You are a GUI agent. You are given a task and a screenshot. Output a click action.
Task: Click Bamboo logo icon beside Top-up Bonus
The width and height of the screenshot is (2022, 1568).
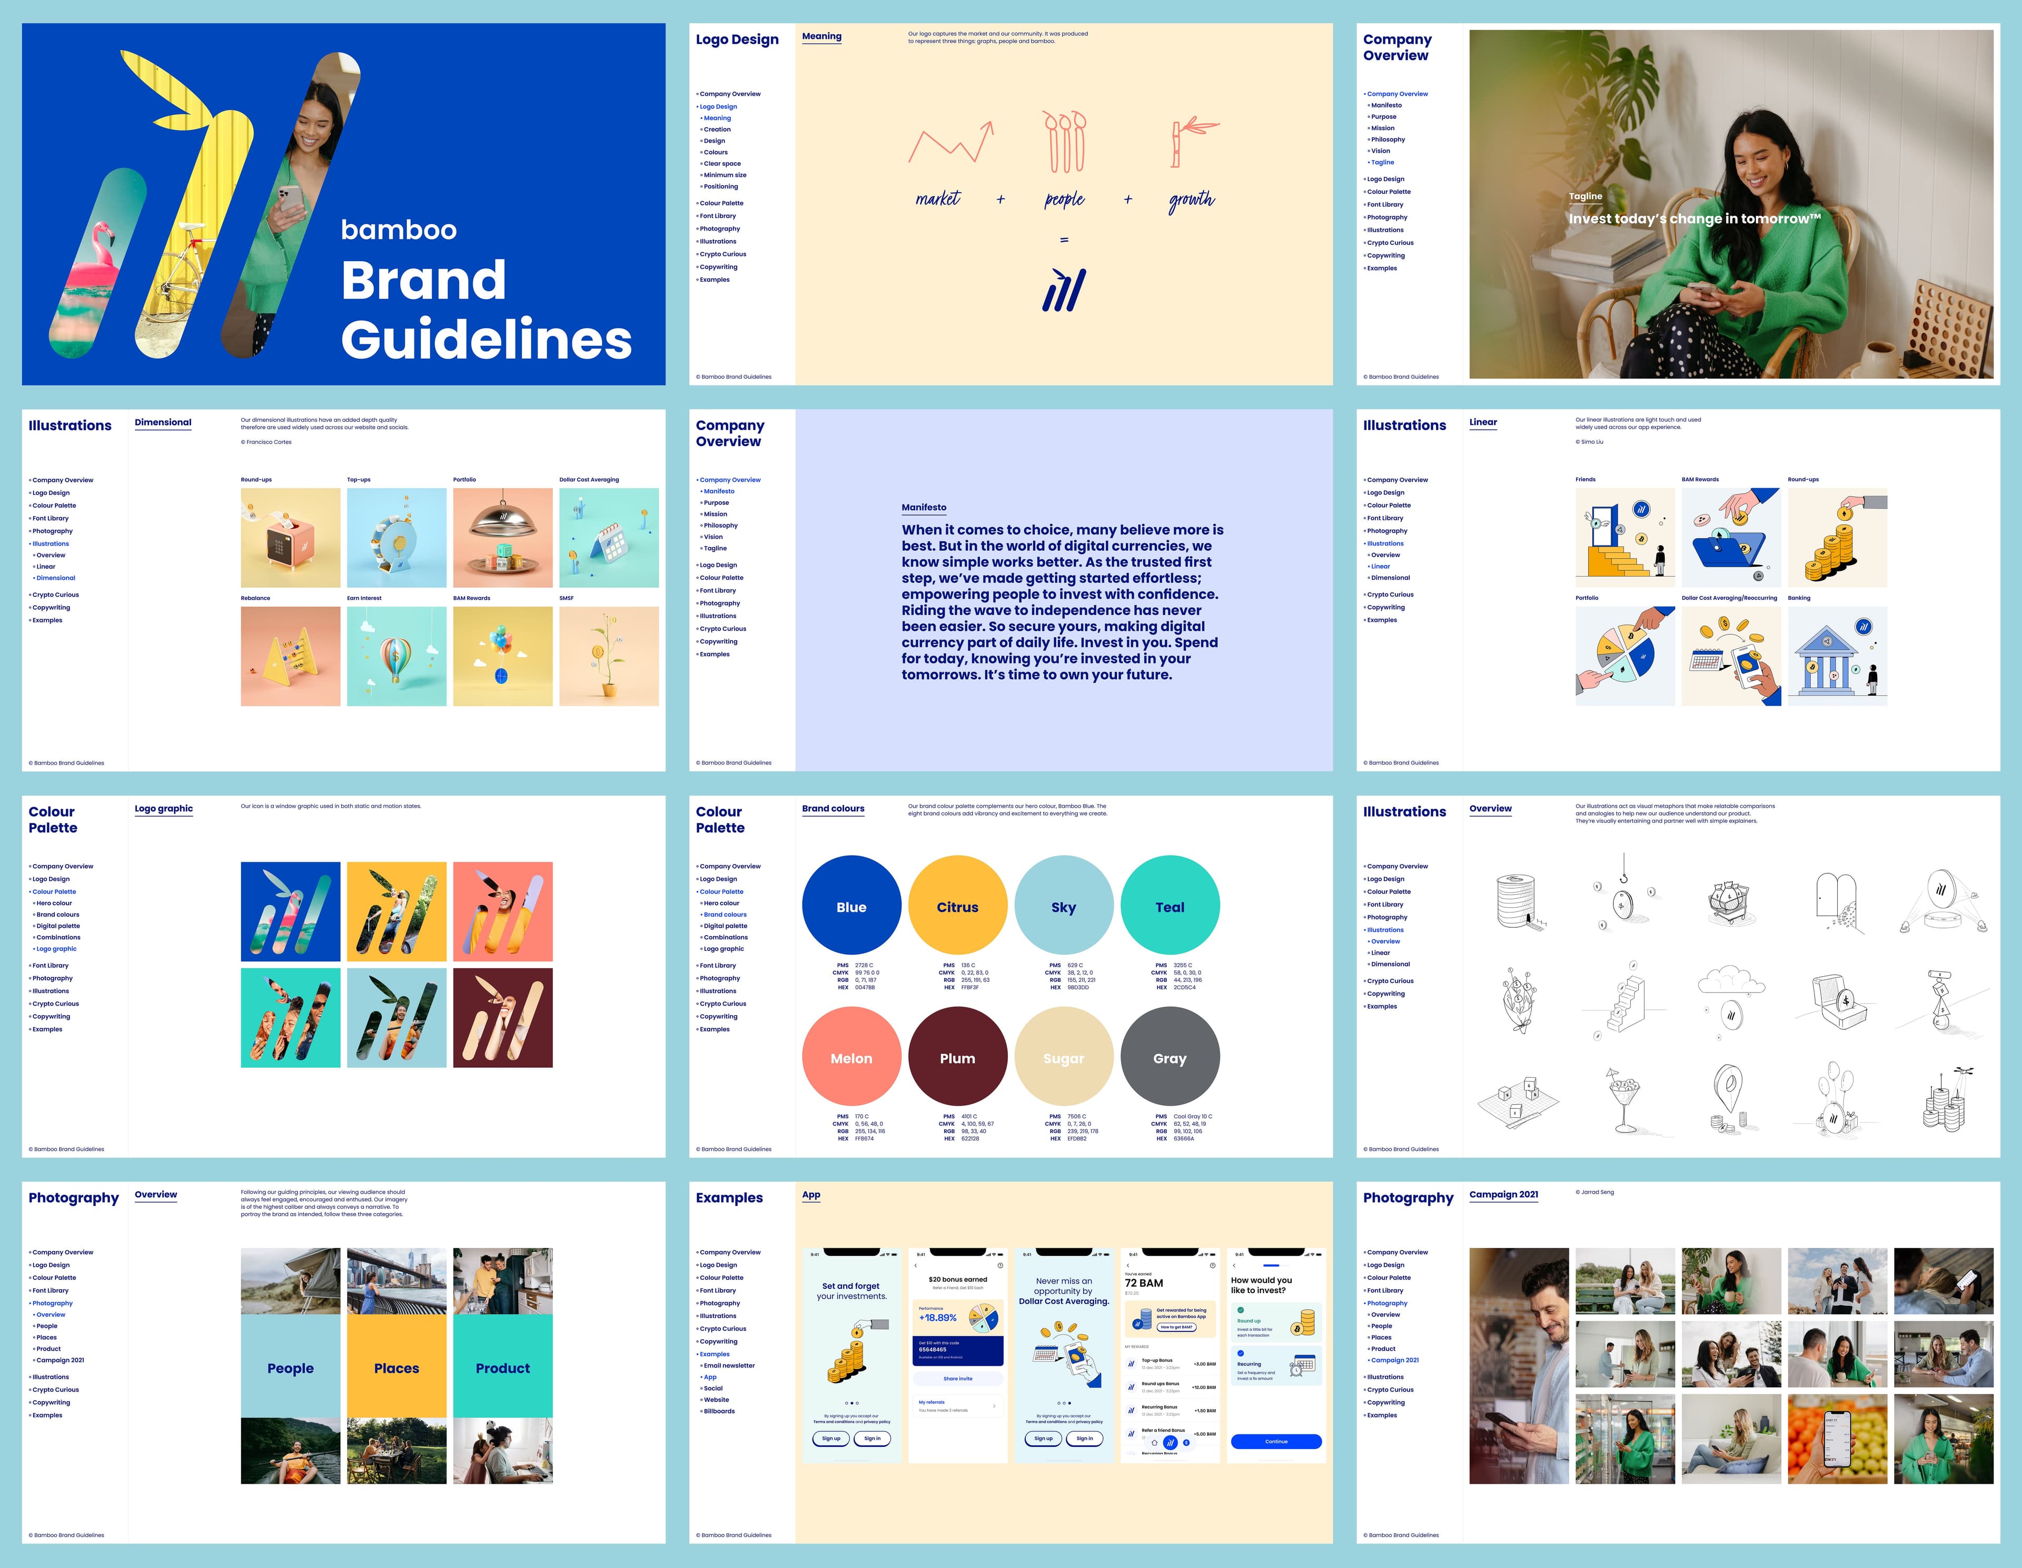(x=1132, y=1364)
